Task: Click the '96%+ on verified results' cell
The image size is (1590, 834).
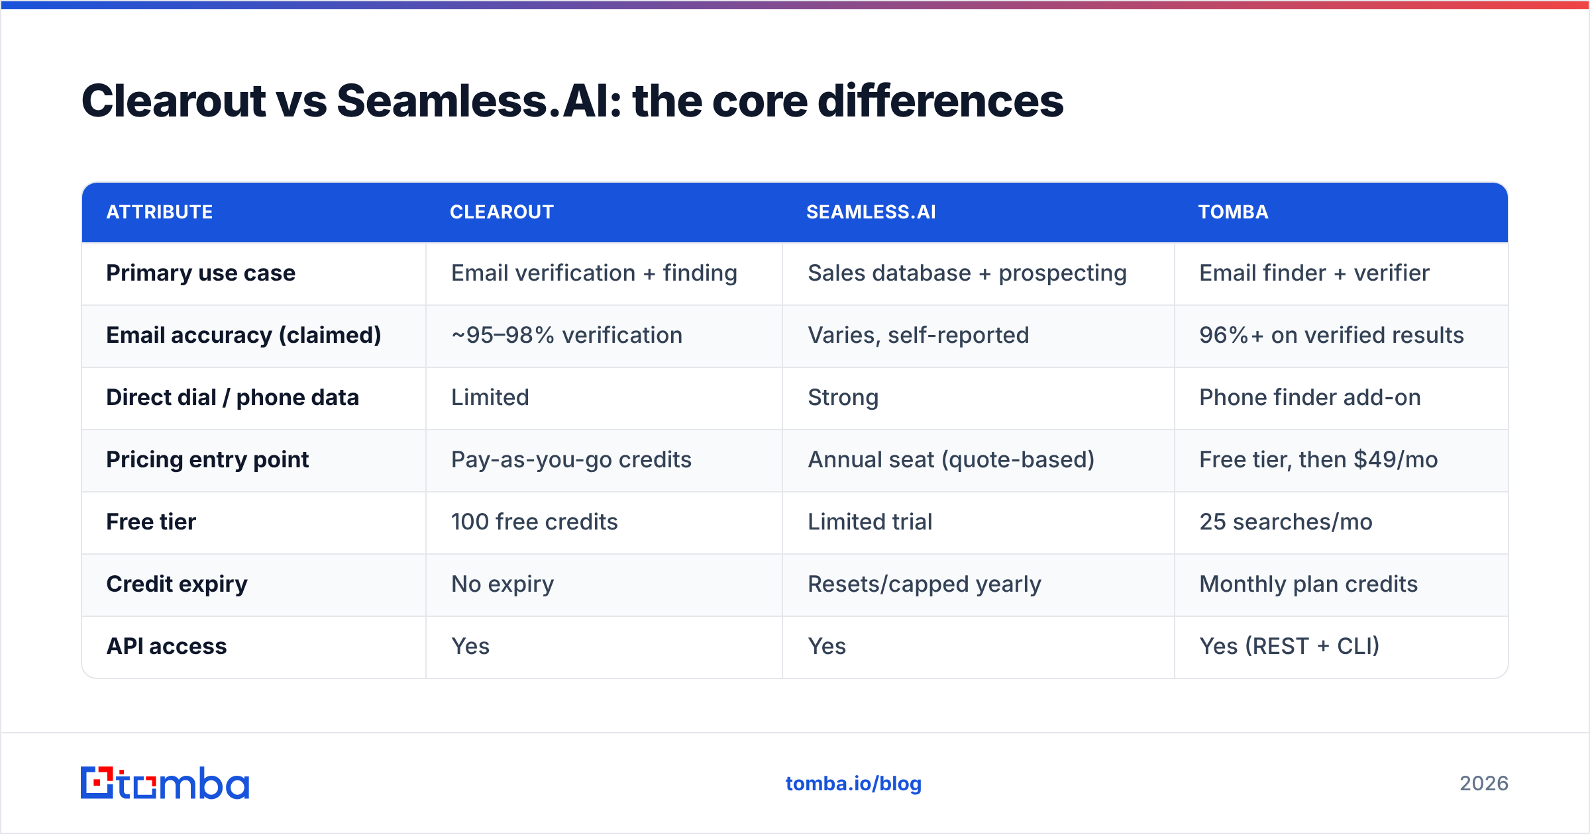Action: (x=1332, y=335)
